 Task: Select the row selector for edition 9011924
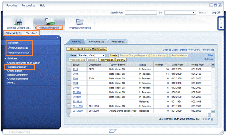click(69, 102)
